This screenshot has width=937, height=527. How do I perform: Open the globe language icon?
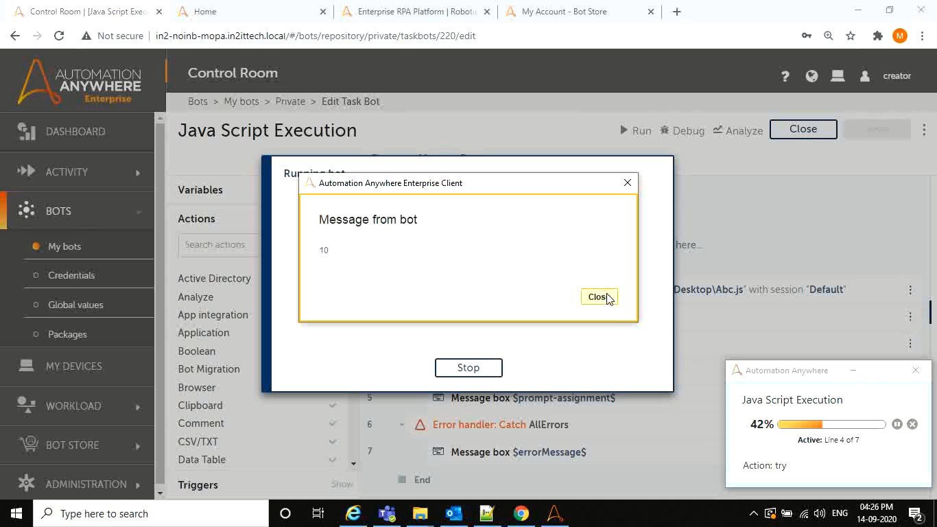tap(811, 76)
